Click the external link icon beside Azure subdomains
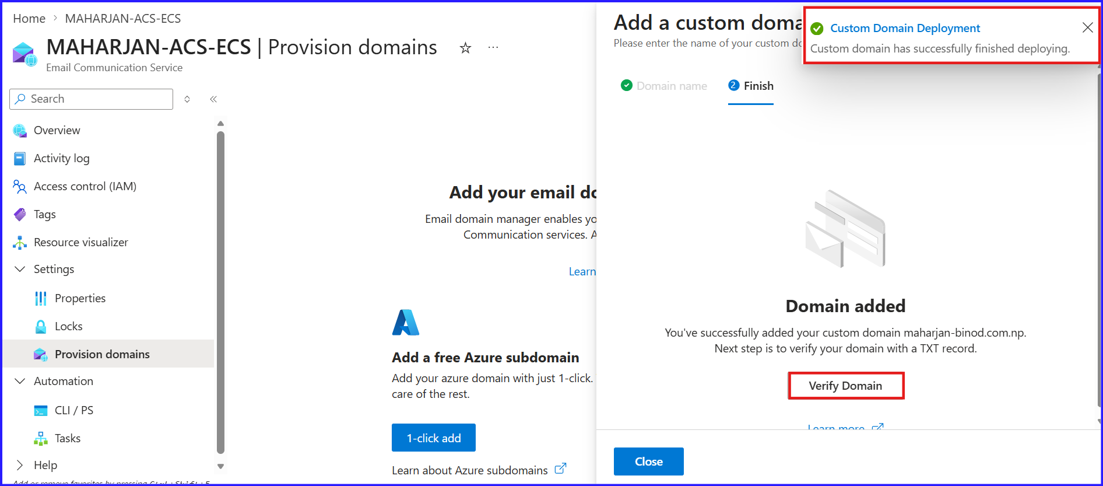The image size is (1103, 486). [x=560, y=468]
